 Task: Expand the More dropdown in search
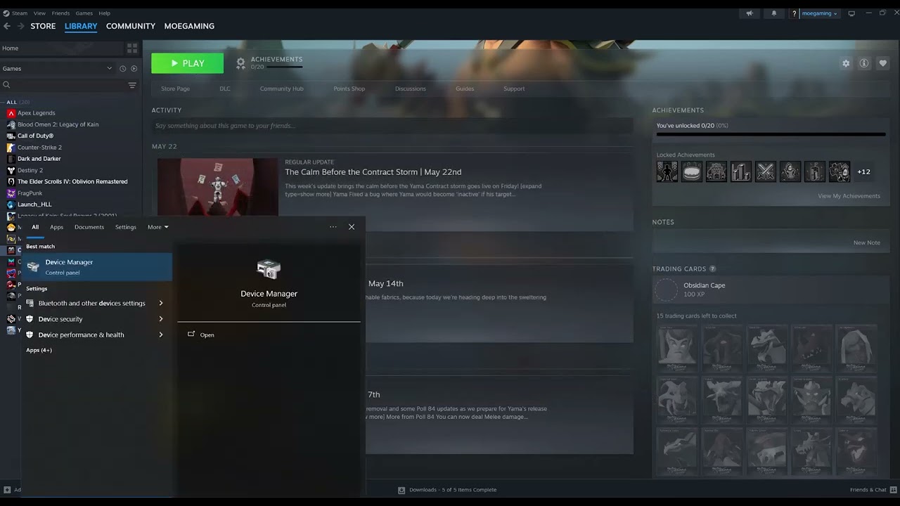158,227
